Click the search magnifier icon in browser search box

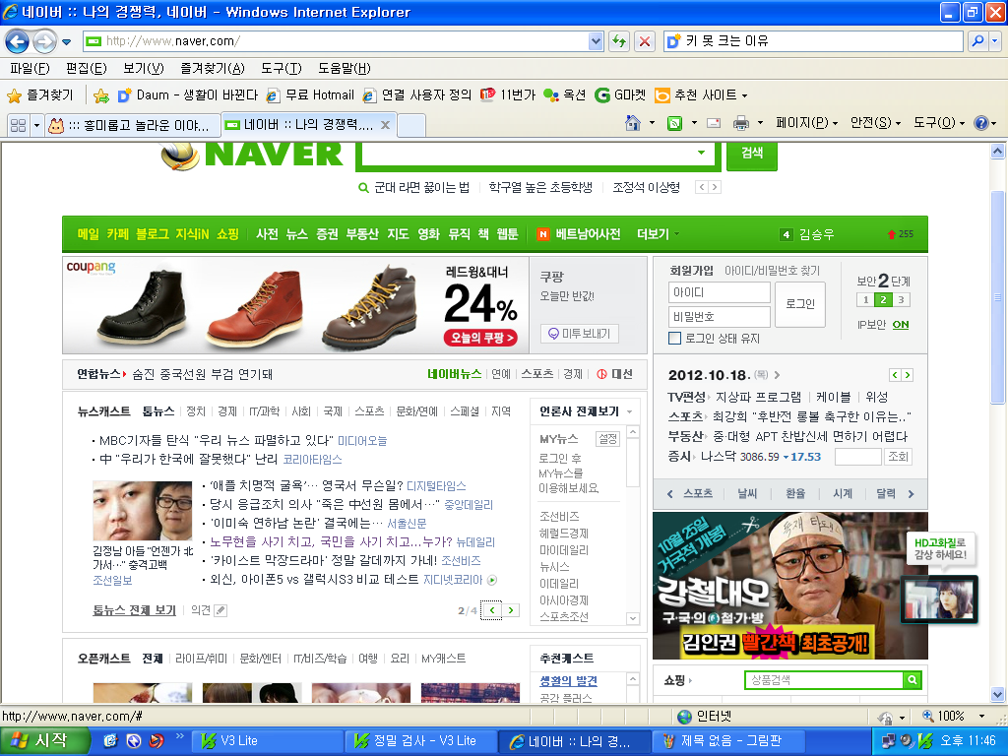[x=977, y=41]
